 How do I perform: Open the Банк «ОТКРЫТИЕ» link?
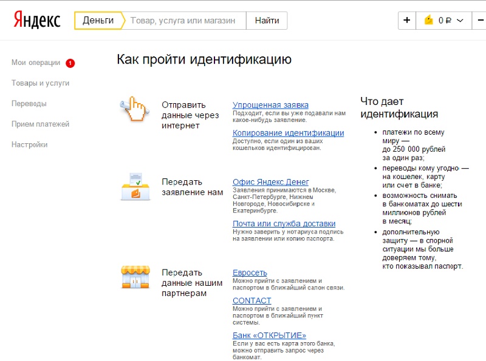click(x=269, y=336)
